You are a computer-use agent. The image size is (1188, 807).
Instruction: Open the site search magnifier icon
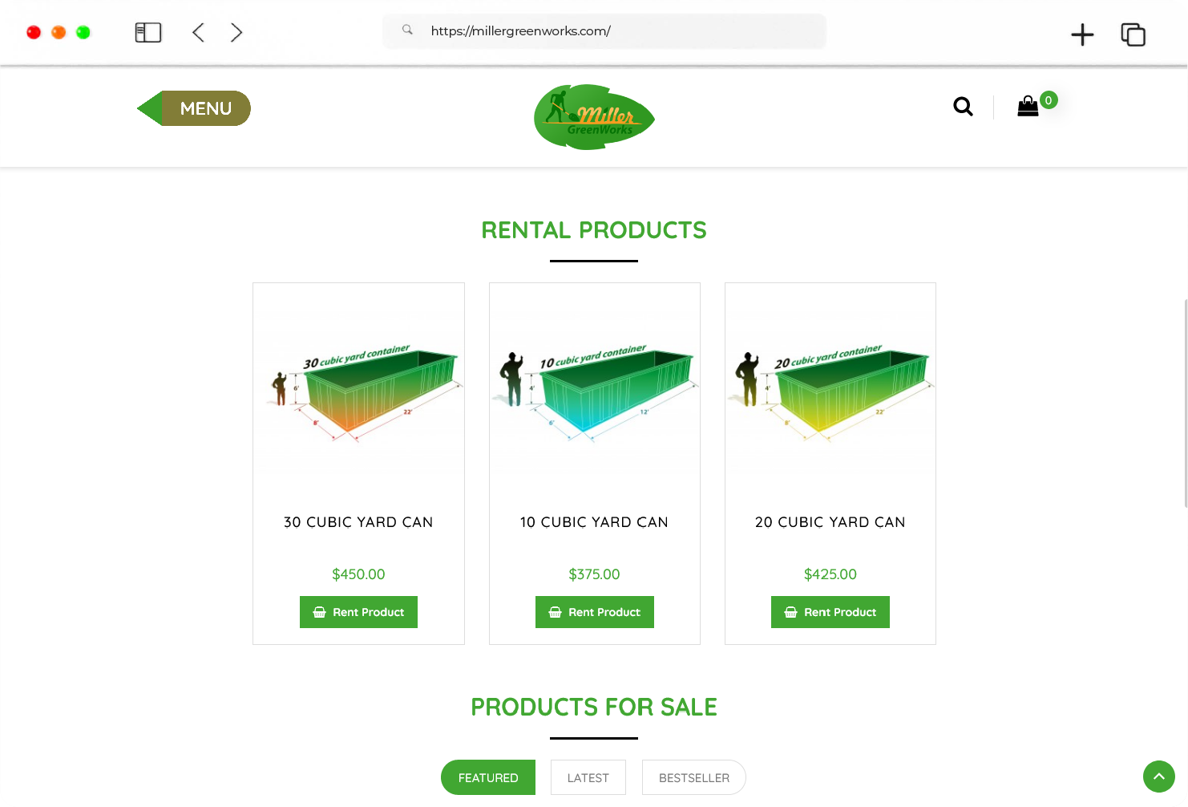963,107
